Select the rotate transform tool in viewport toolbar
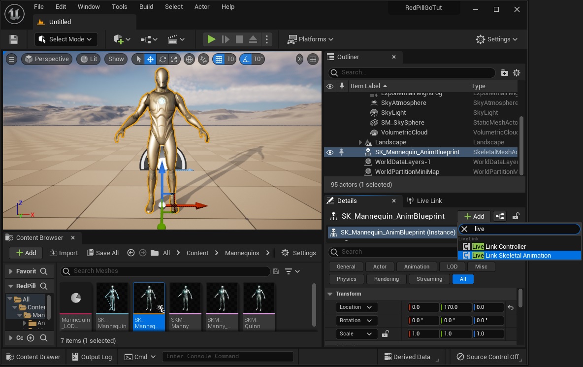Viewport: 583px width, 367px height. pos(162,59)
